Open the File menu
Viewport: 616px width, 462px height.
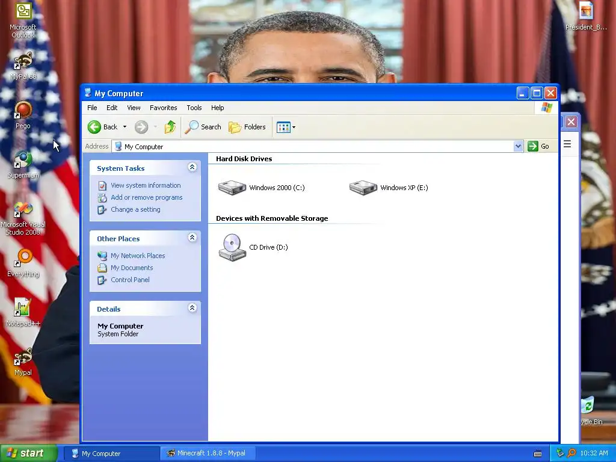coord(92,108)
